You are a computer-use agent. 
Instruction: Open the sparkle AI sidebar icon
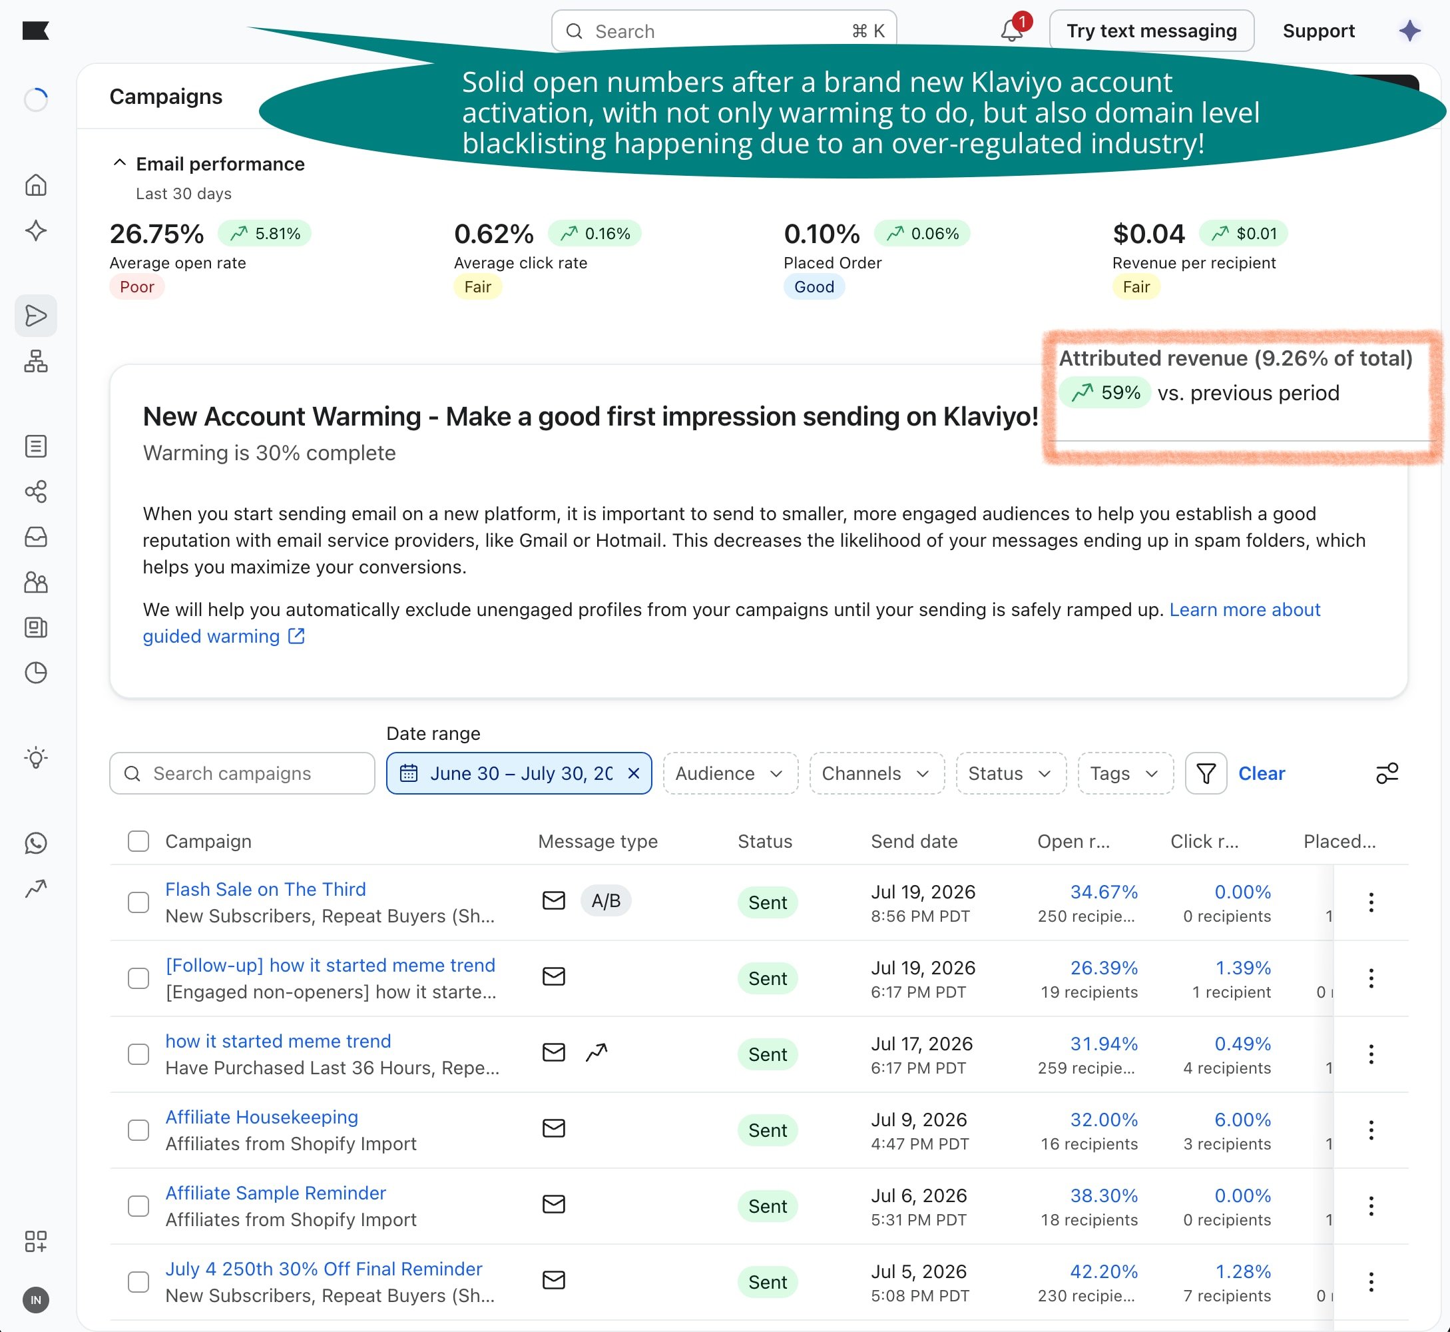tap(35, 230)
